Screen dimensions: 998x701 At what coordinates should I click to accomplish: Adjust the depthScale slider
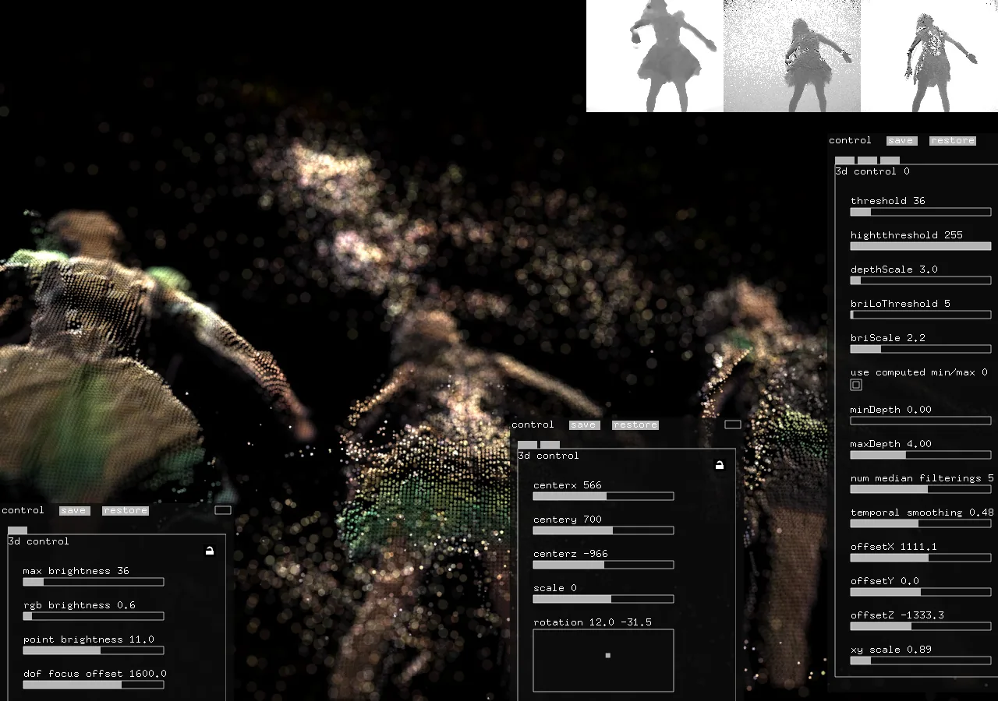pyautogui.click(x=920, y=280)
